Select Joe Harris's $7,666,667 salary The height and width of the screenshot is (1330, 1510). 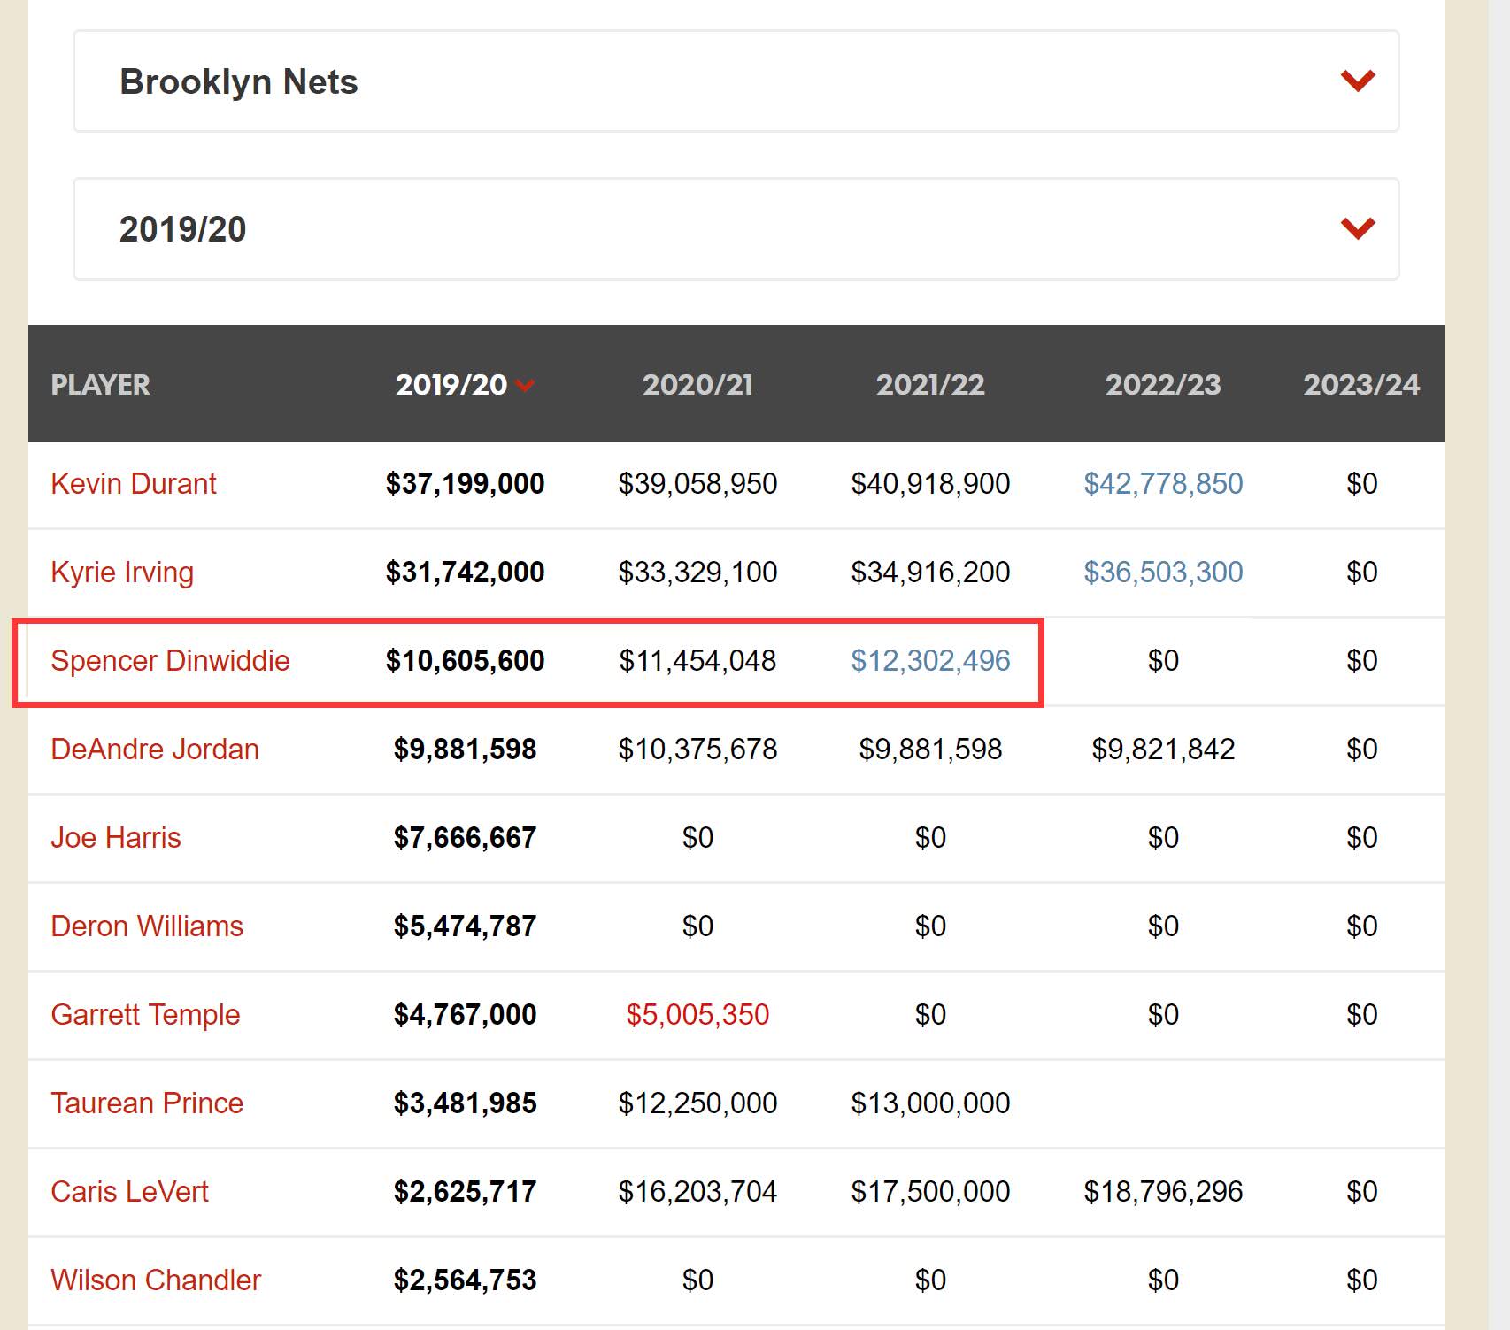(x=465, y=838)
